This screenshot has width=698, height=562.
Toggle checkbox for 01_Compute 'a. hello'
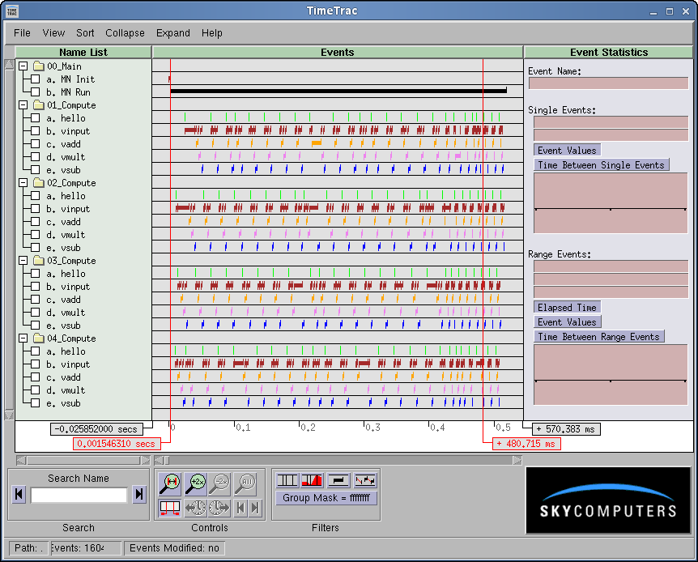click(35, 118)
